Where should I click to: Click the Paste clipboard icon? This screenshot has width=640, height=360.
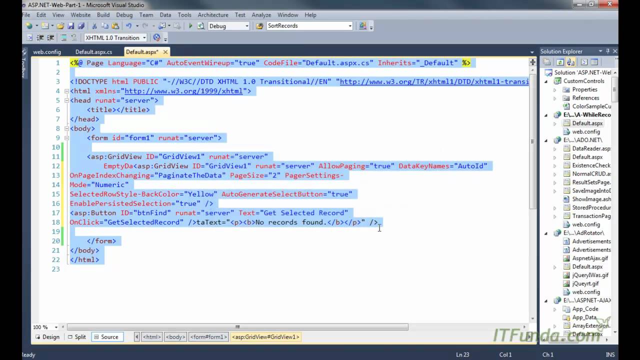(x=115, y=26)
